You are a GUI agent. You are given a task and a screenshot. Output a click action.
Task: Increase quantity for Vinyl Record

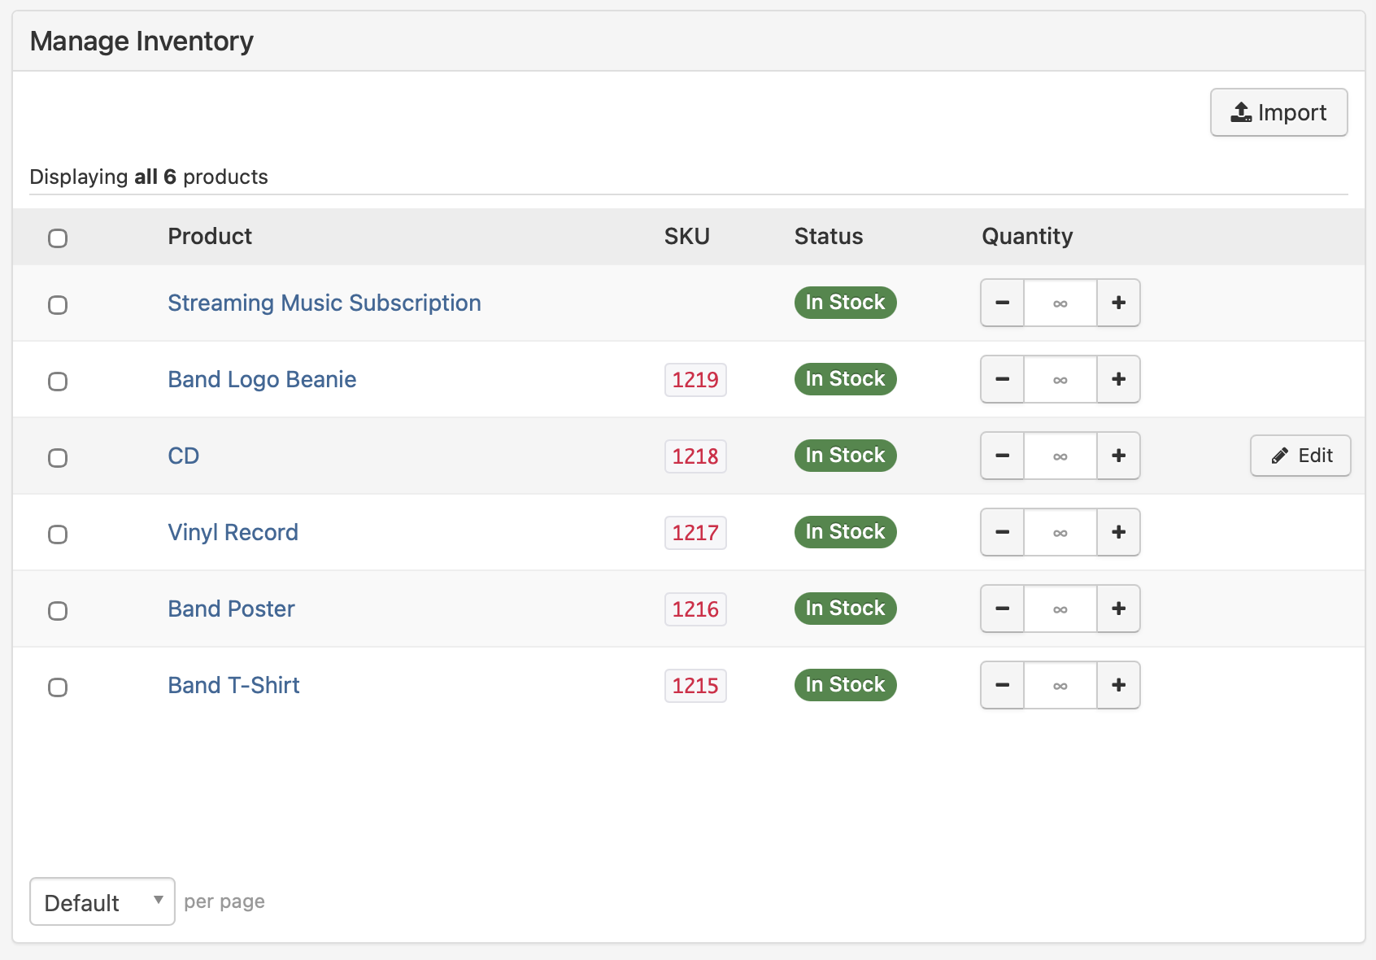[x=1119, y=532]
